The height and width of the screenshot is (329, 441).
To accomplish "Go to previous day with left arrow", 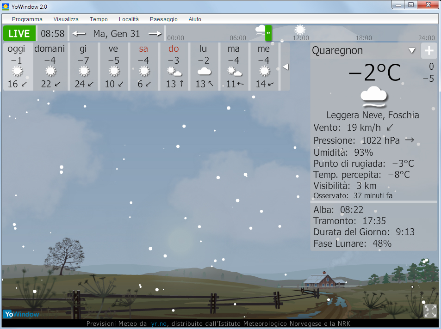I will click(x=79, y=34).
